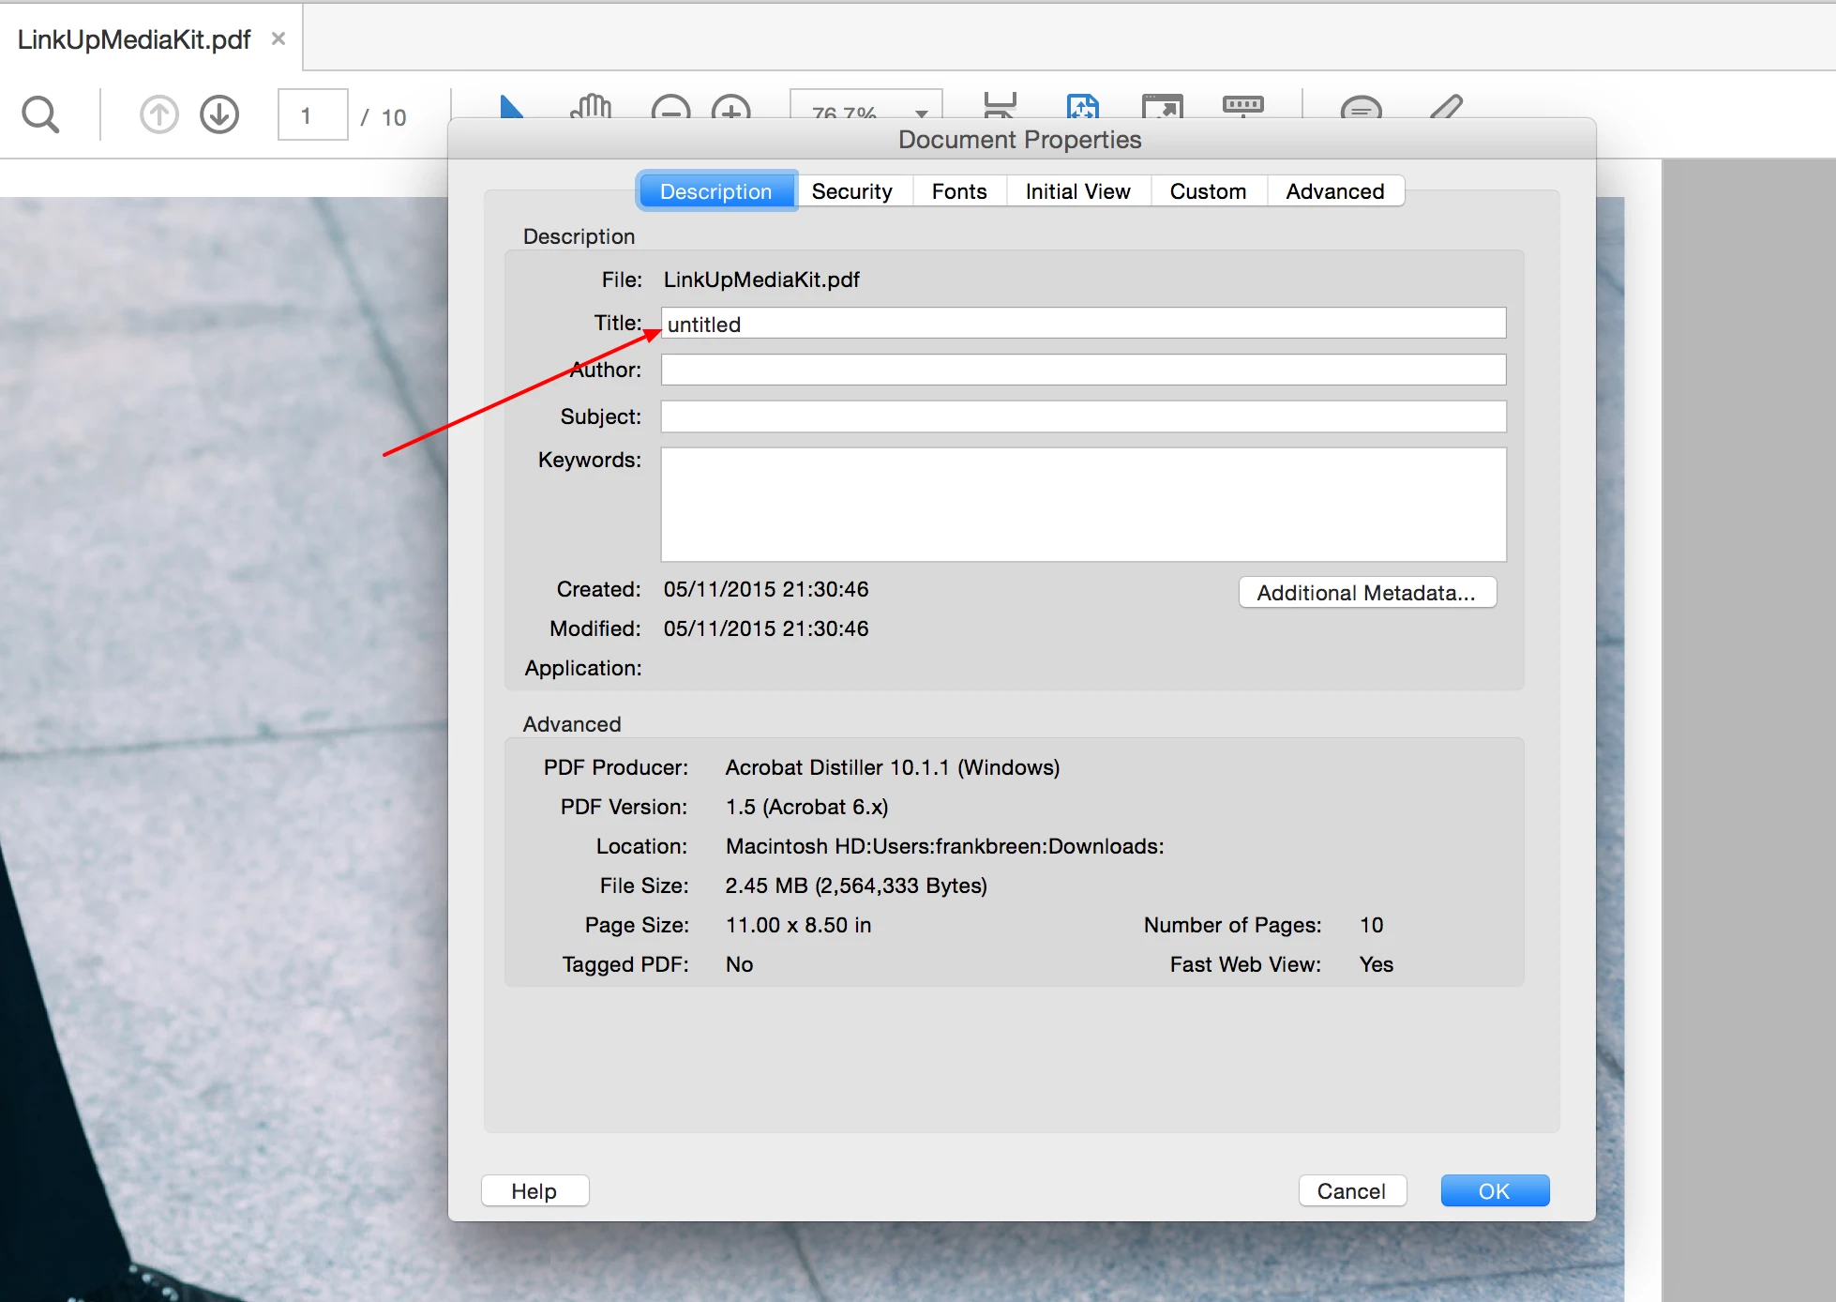Click the Cancel button
Viewport: 1836px width, 1302px height.
1351,1191
